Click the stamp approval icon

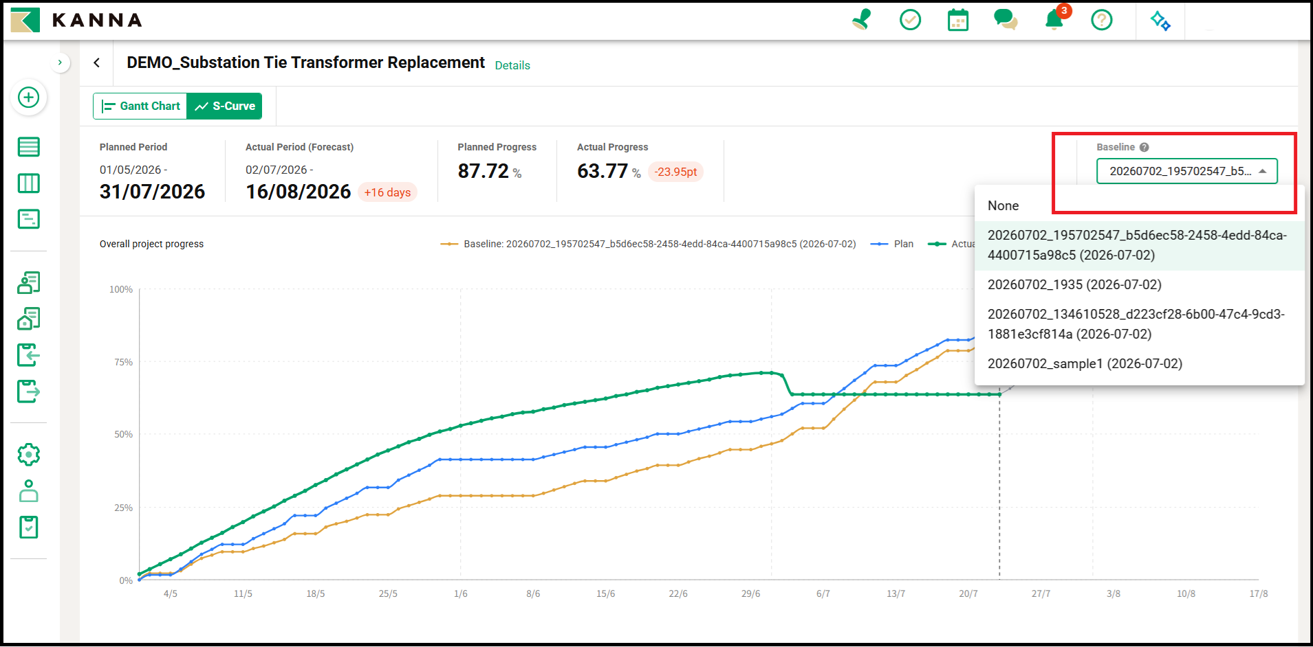[861, 19]
